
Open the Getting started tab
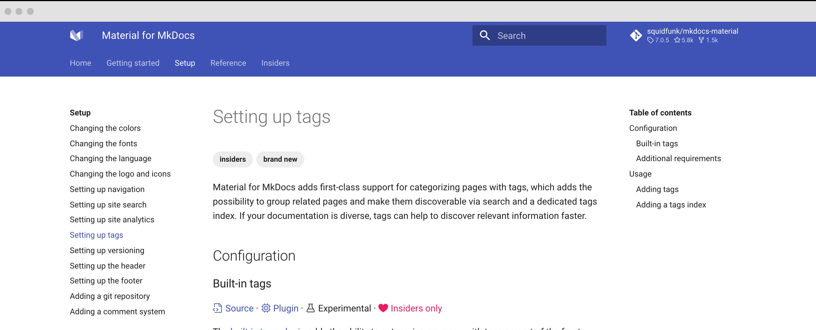(133, 63)
